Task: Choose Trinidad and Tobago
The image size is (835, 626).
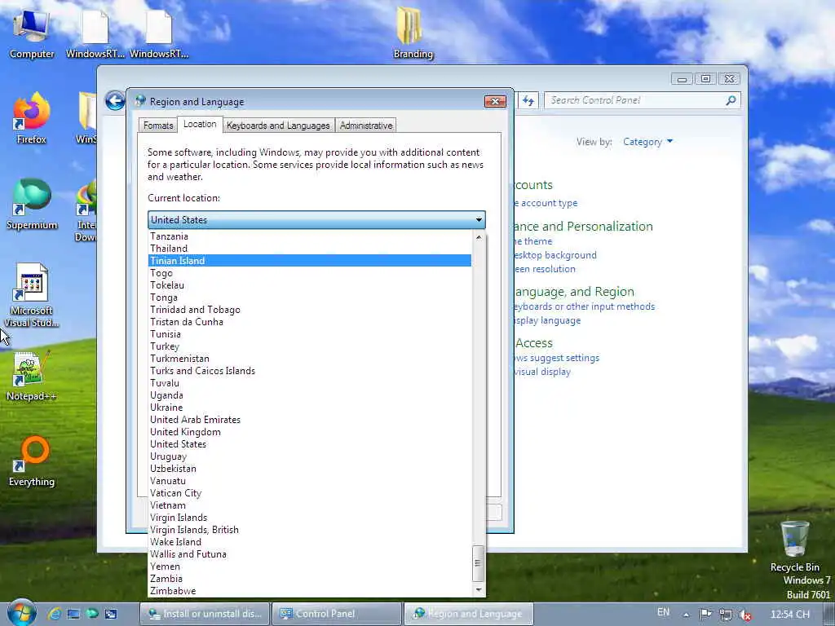Action: click(309, 310)
